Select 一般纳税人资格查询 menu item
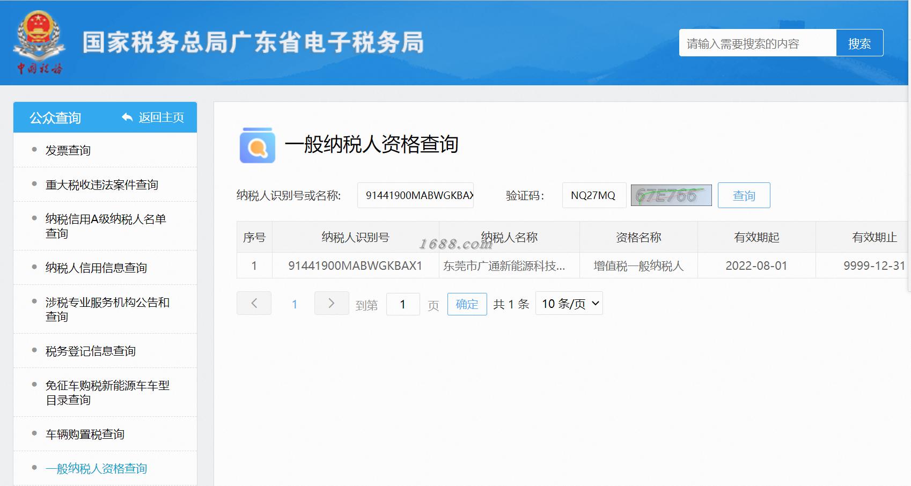This screenshot has width=911, height=486. [x=96, y=468]
